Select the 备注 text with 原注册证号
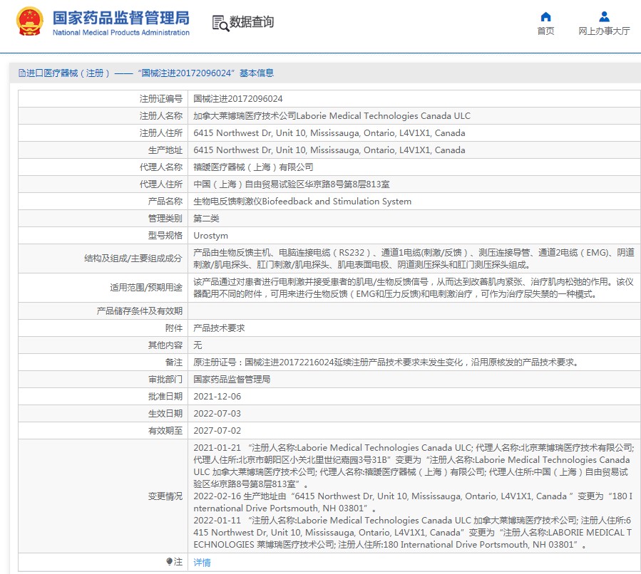 pos(386,362)
